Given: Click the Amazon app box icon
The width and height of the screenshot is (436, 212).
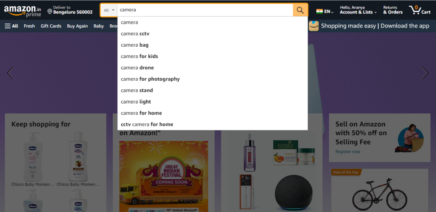Looking at the screenshot, I should pyautogui.click(x=314, y=26).
